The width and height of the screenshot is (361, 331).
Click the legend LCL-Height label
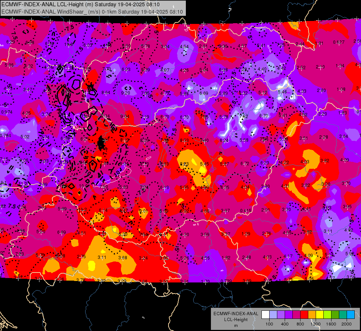tap(236, 320)
